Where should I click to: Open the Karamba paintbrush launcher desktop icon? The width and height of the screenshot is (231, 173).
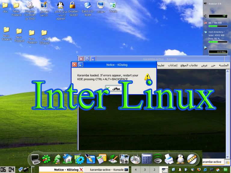pyautogui.click(x=44, y=9)
